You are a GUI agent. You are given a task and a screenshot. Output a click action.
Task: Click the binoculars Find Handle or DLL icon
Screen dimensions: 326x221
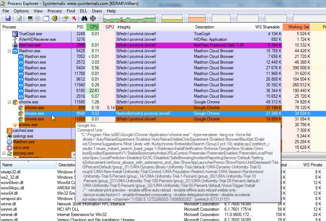tap(84, 18)
